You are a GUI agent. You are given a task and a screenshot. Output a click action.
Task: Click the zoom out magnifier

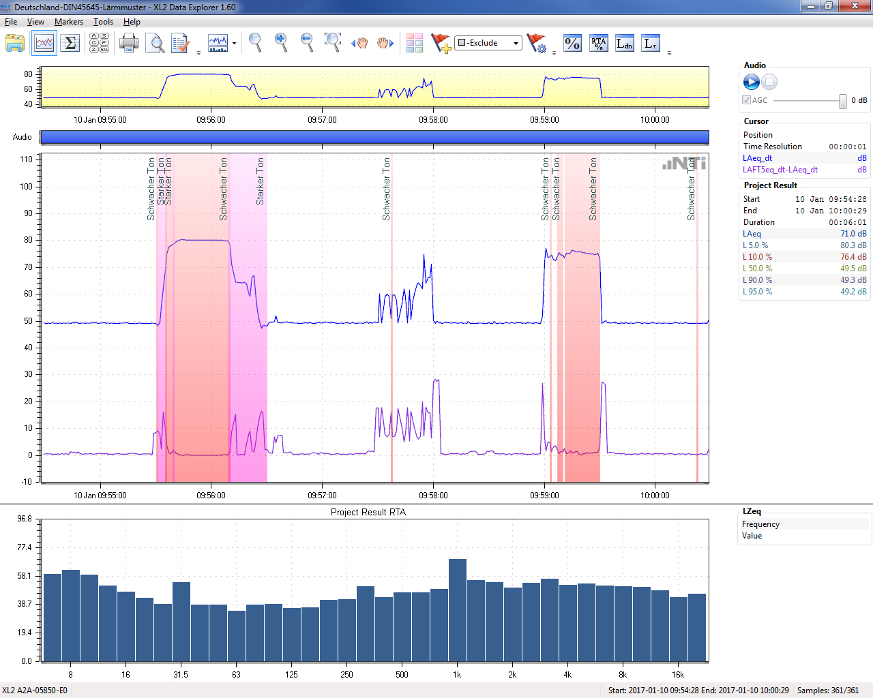(307, 43)
